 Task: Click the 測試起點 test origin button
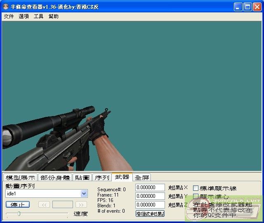[150, 214]
